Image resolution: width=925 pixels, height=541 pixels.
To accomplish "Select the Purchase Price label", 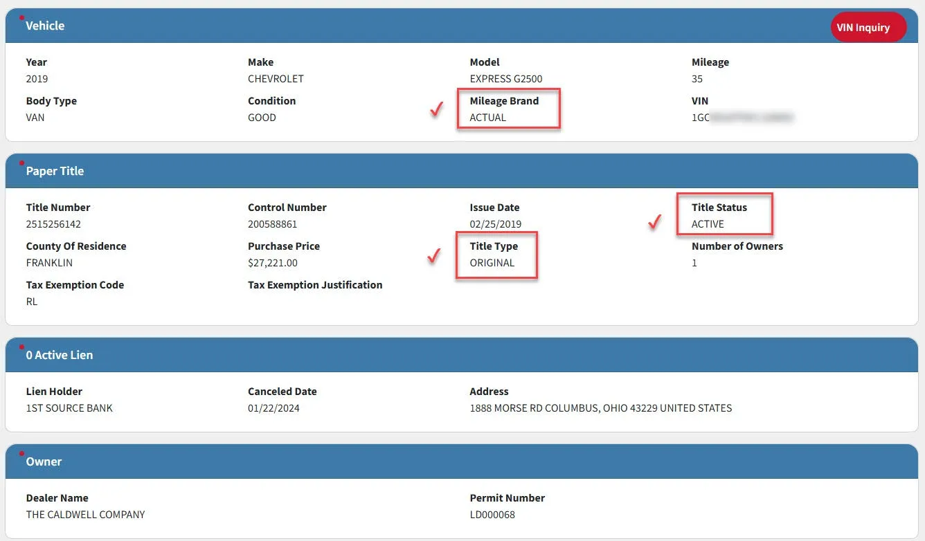I will point(284,246).
